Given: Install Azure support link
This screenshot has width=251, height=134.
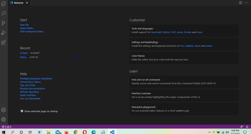Looking at the screenshot, I should point(180,32).
